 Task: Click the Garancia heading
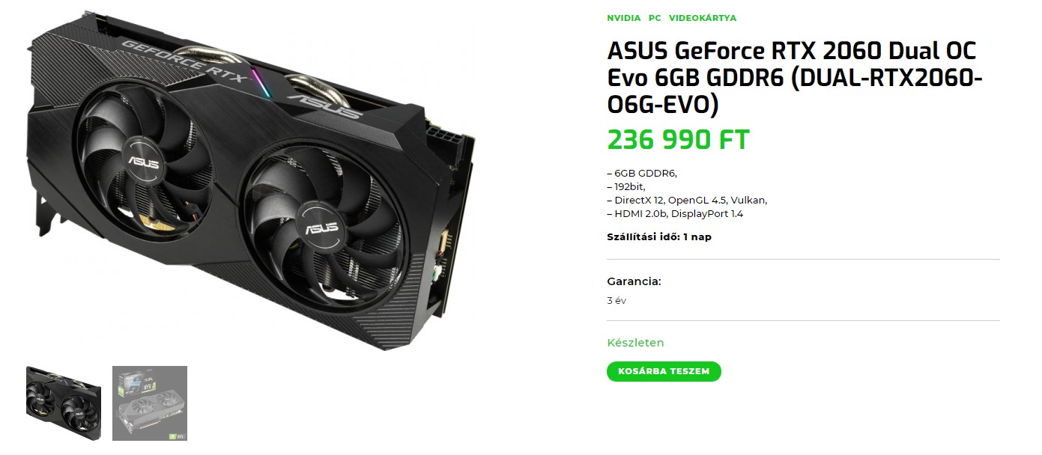pos(634,281)
